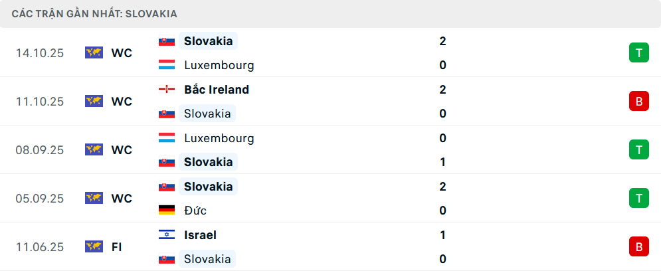Click the world map icon beside FI
Image resolution: width=661 pixels, height=271 pixels.
click(94, 246)
